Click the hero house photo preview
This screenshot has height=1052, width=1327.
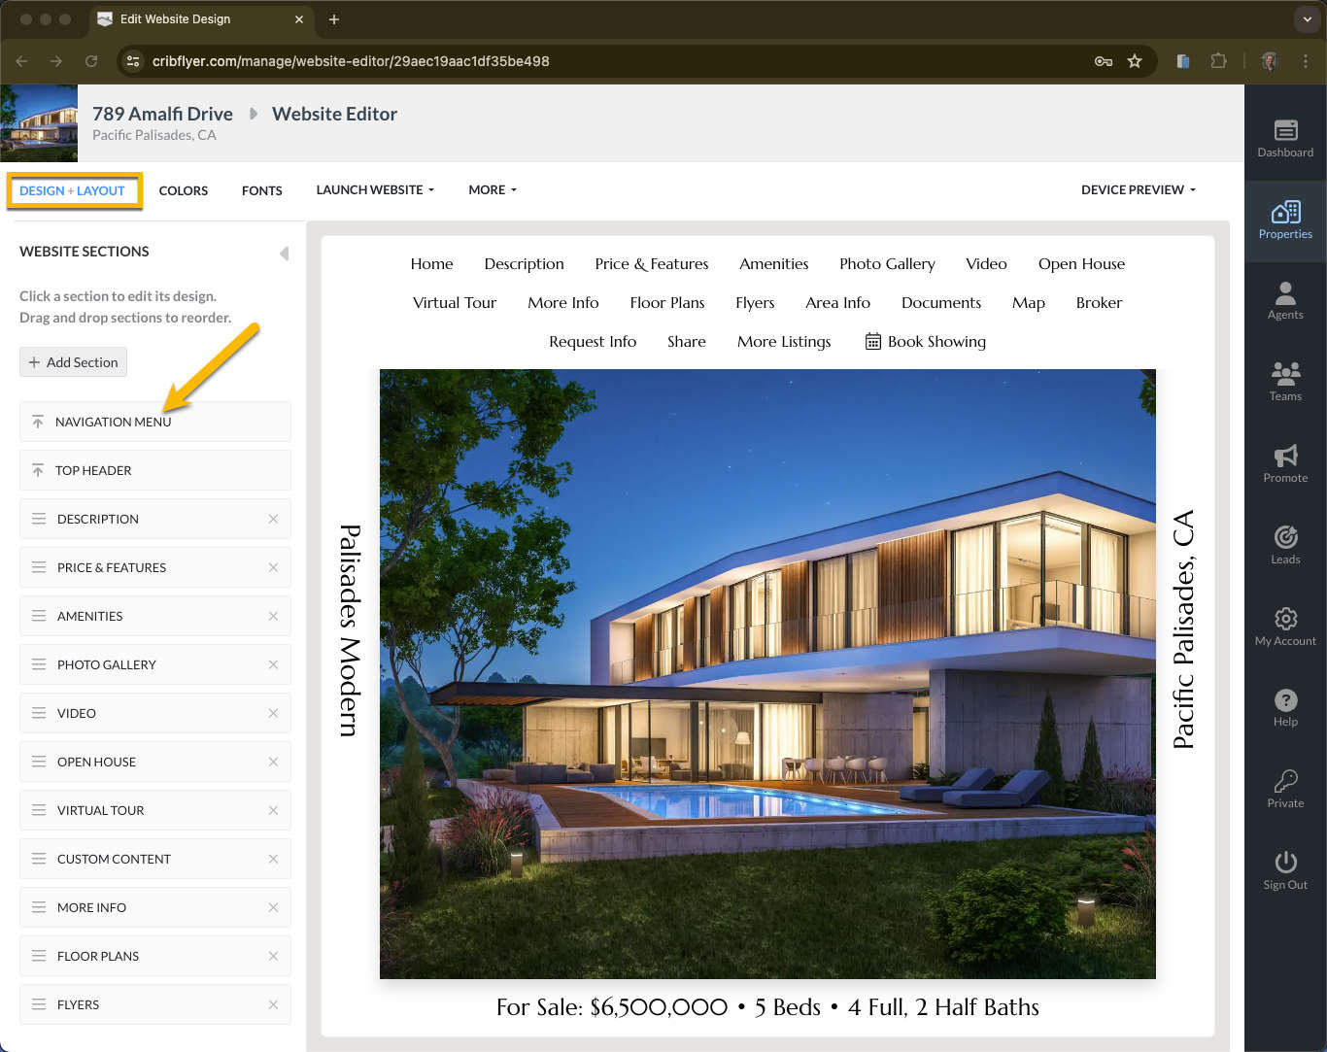[x=767, y=674]
